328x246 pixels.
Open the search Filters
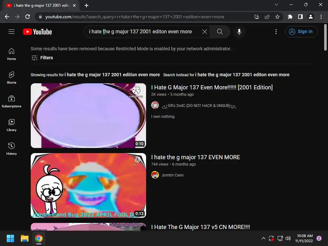(x=42, y=58)
